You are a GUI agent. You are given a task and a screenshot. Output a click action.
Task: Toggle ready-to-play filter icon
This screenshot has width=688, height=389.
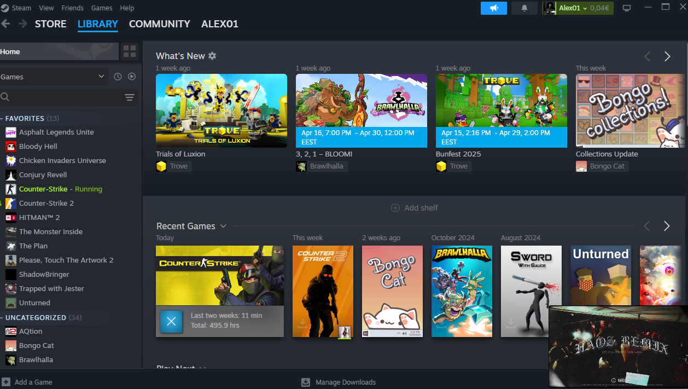[132, 77]
